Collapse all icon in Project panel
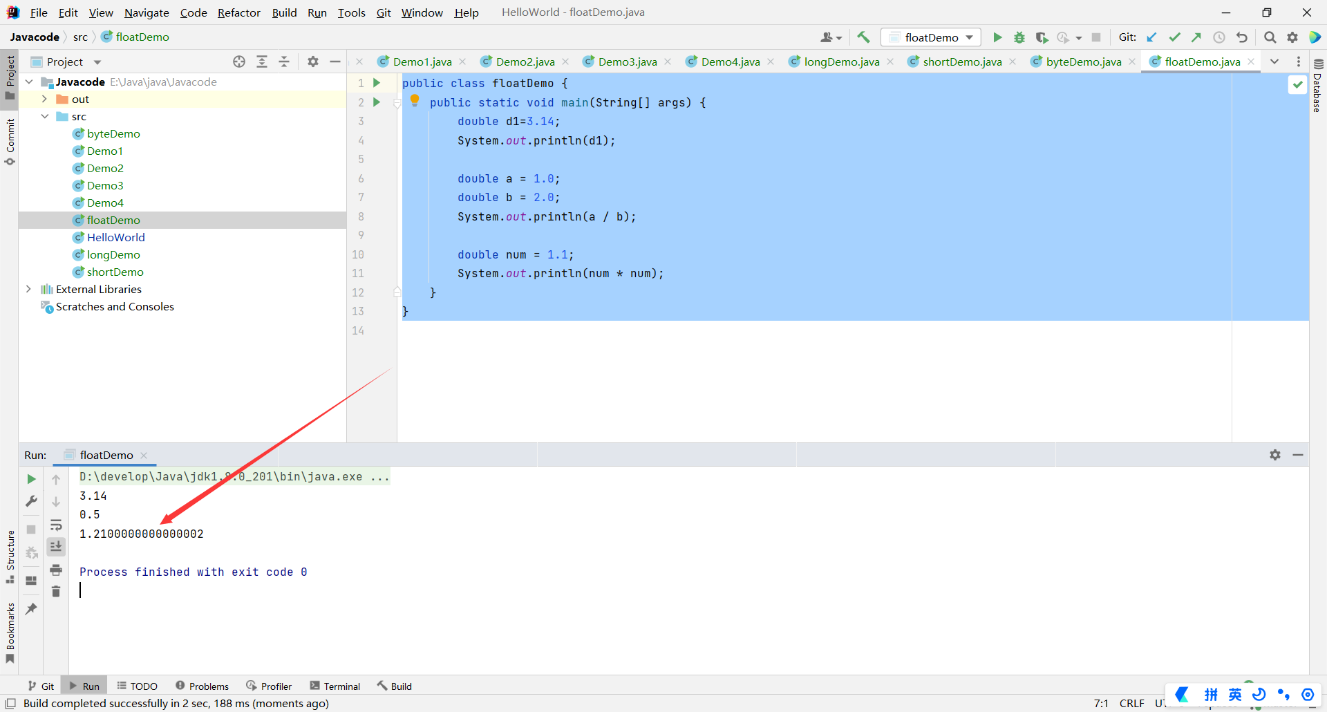Viewport: 1327px width, 712px height. (x=284, y=62)
